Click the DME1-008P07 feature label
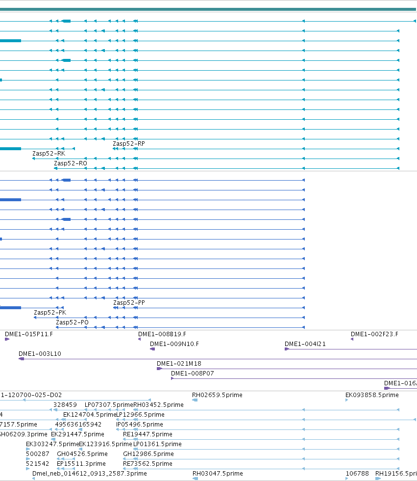417x481 pixels. pyautogui.click(x=192, y=374)
